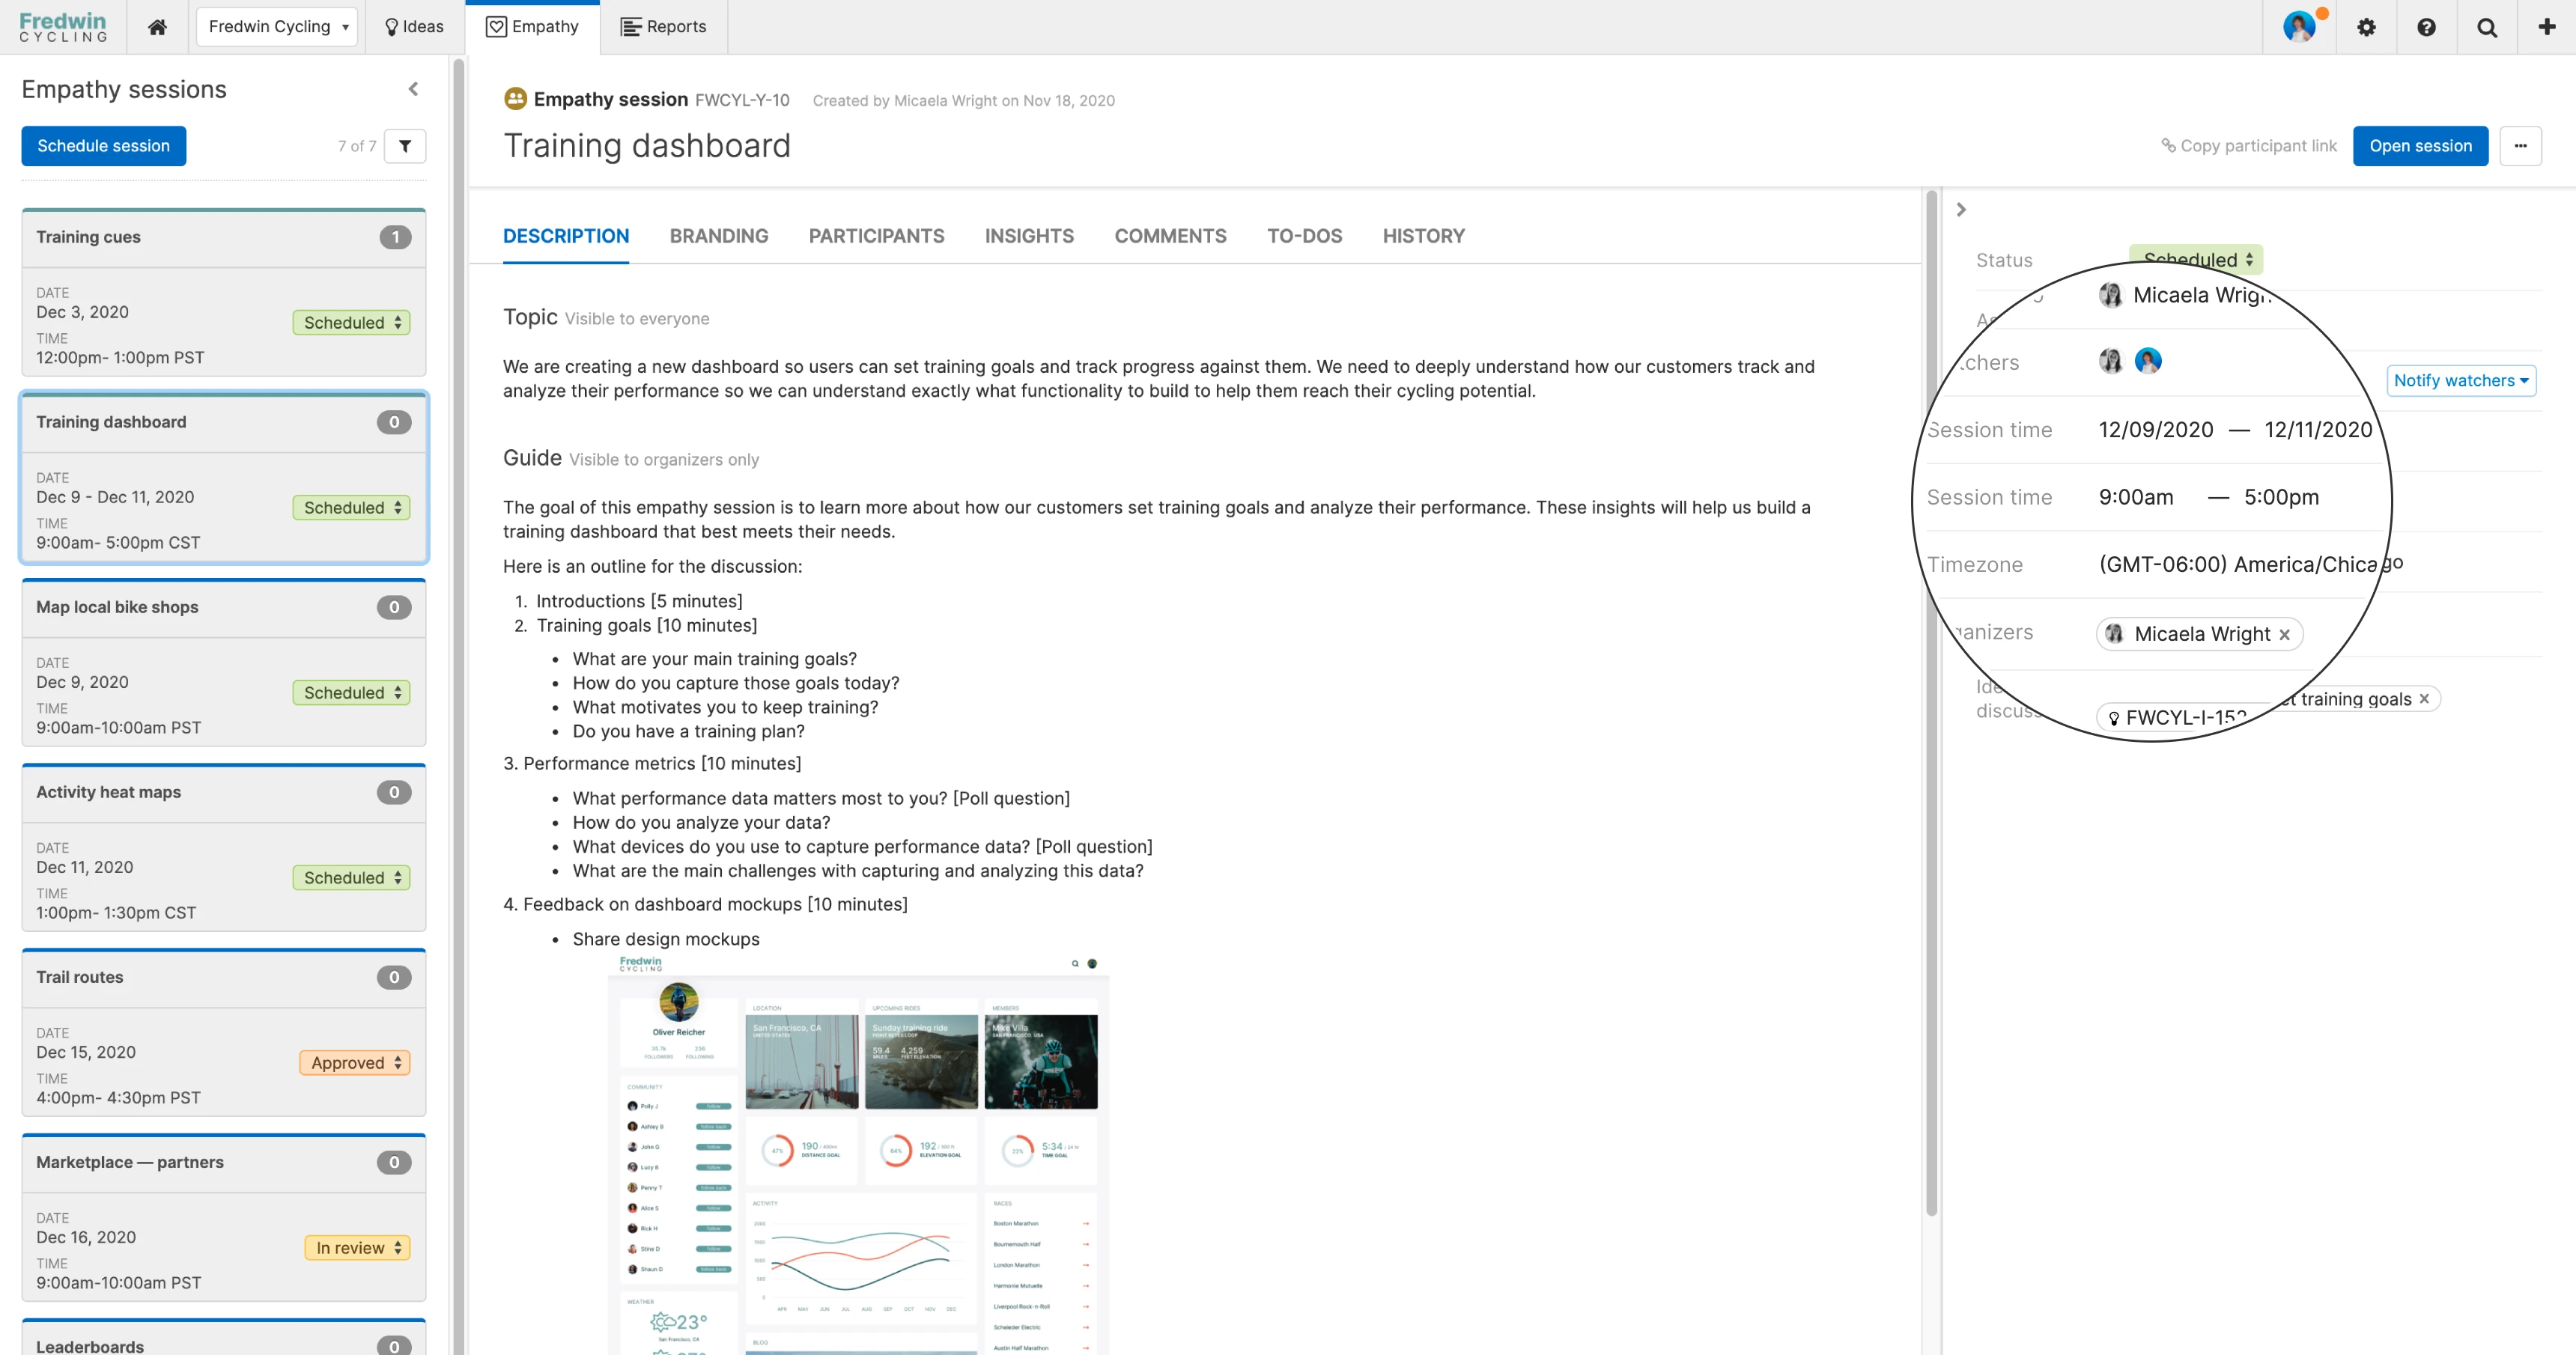Click the user profile avatar

[2299, 26]
